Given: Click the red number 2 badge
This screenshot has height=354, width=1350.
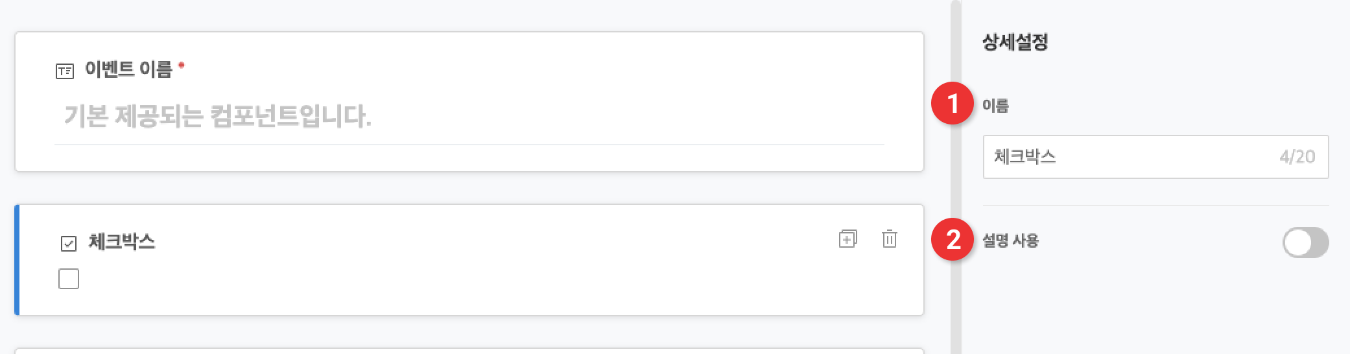Looking at the screenshot, I should tap(953, 240).
